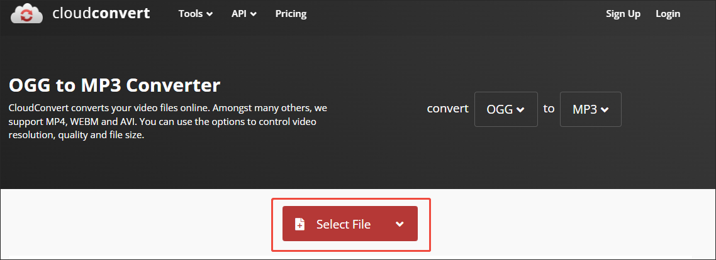Viewport: 716px width, 260px height.
Task: Open the MP3 target format dropdown
Action: [590, 109]
